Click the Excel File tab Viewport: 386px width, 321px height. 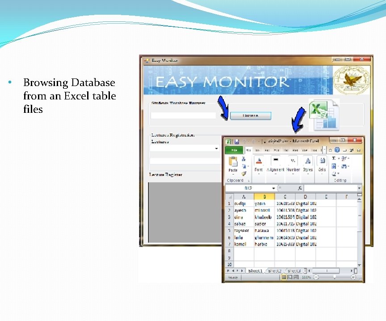click(x=234, y=150)
